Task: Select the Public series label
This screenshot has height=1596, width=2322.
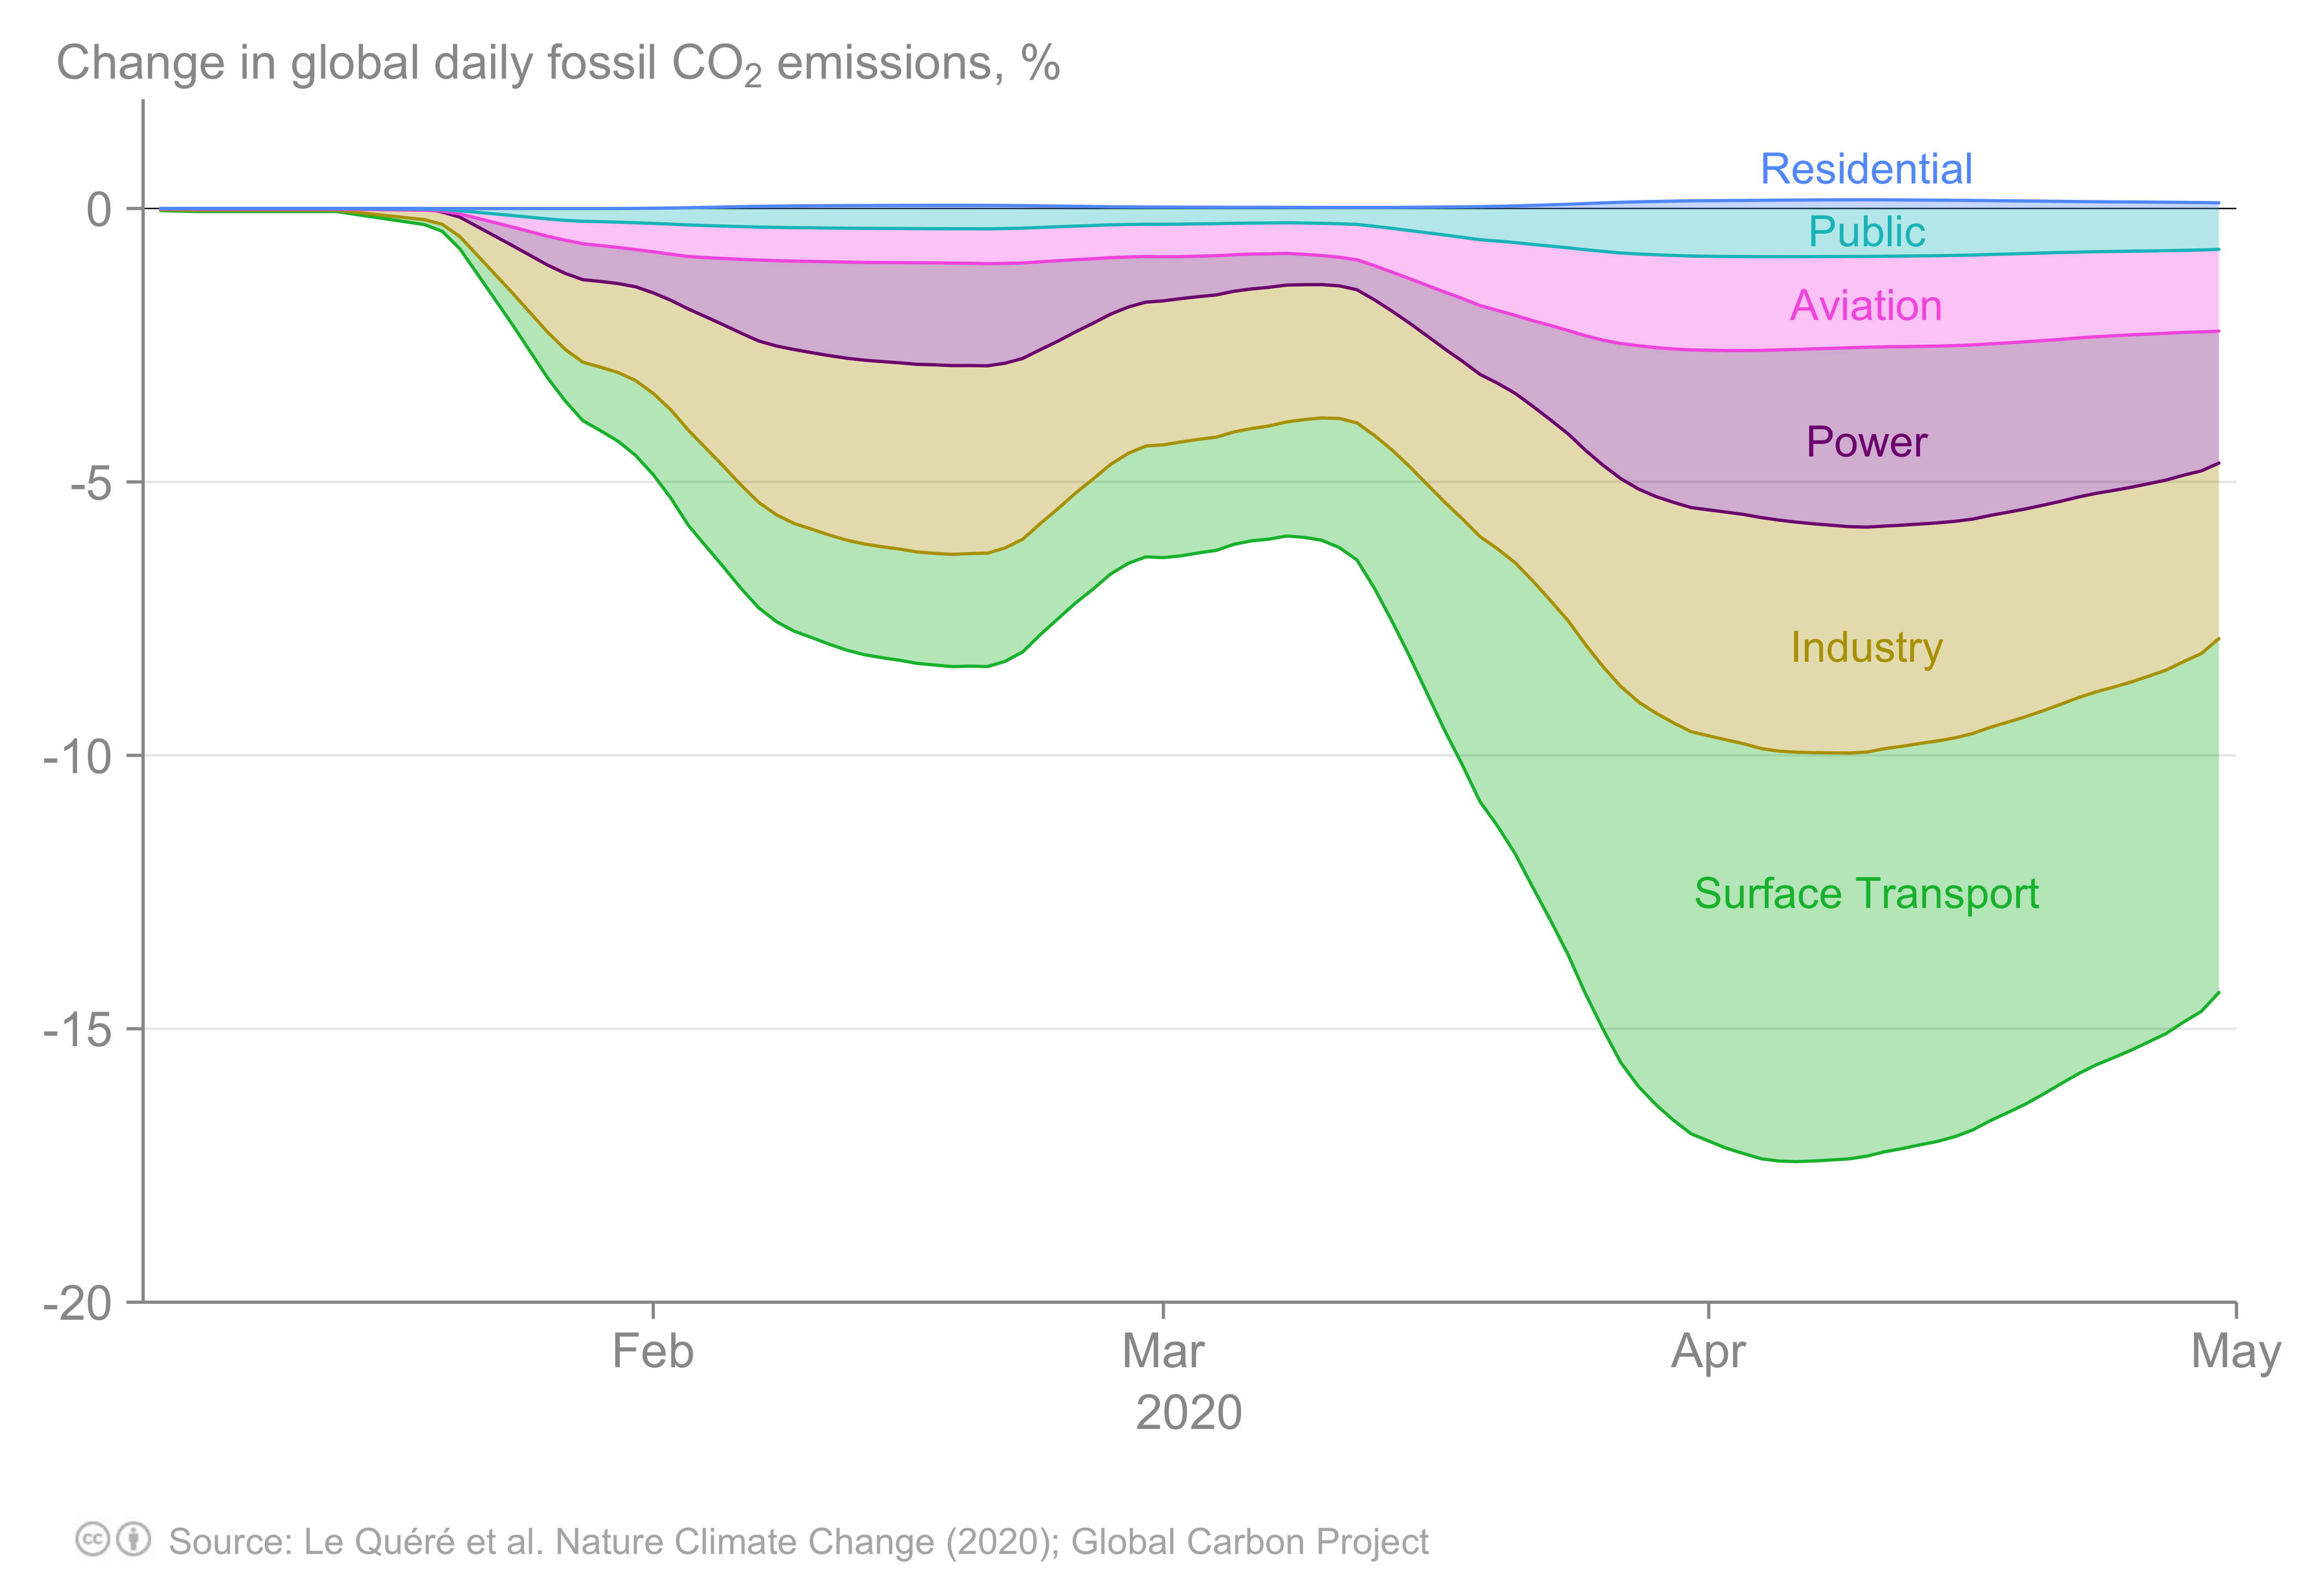Action: 1866,232
